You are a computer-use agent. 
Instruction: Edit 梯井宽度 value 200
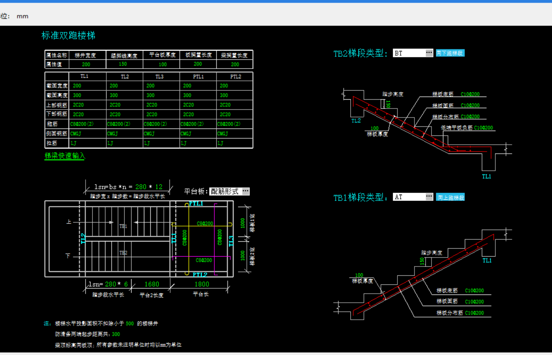click(x=86, y=64)
